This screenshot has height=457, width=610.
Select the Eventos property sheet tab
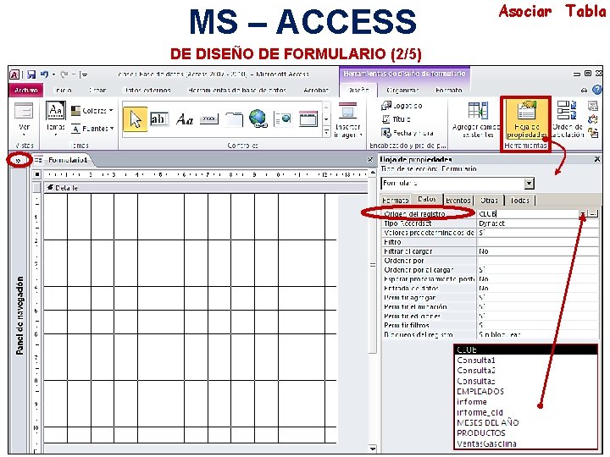pos(457,200)
